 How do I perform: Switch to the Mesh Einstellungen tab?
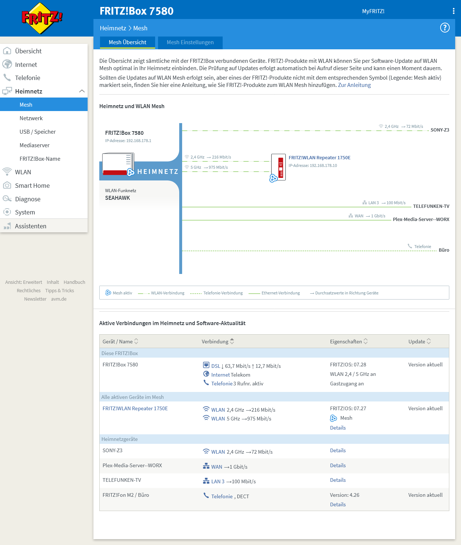[190, 42]
